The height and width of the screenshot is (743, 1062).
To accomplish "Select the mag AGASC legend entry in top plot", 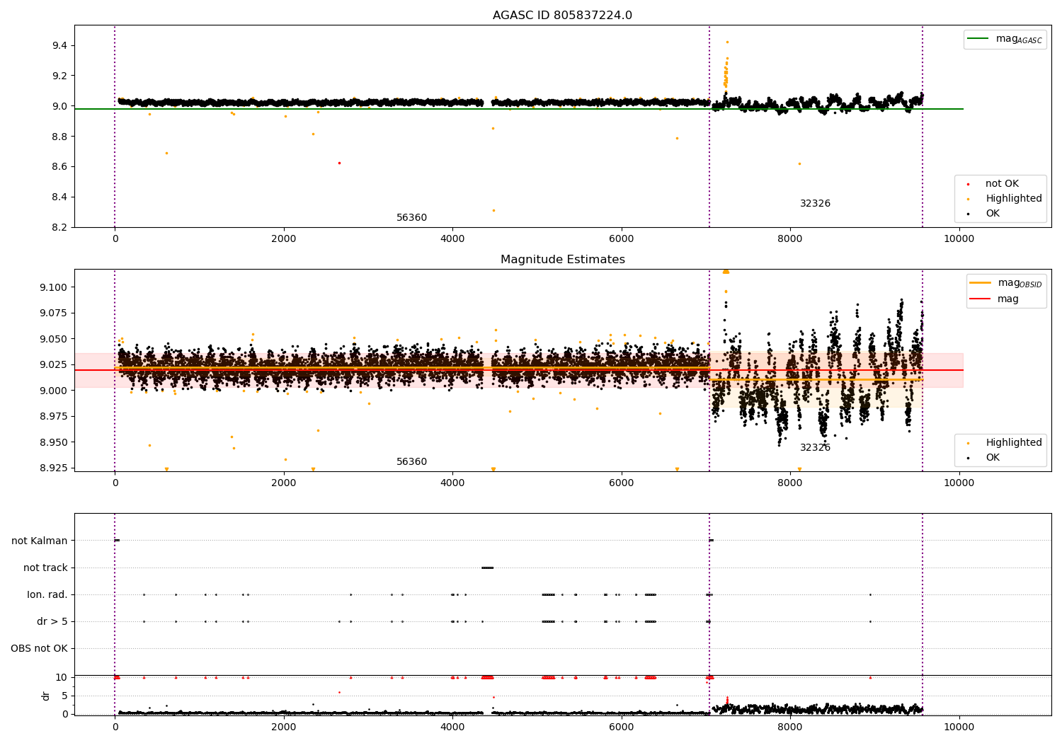I will 1005,39.
